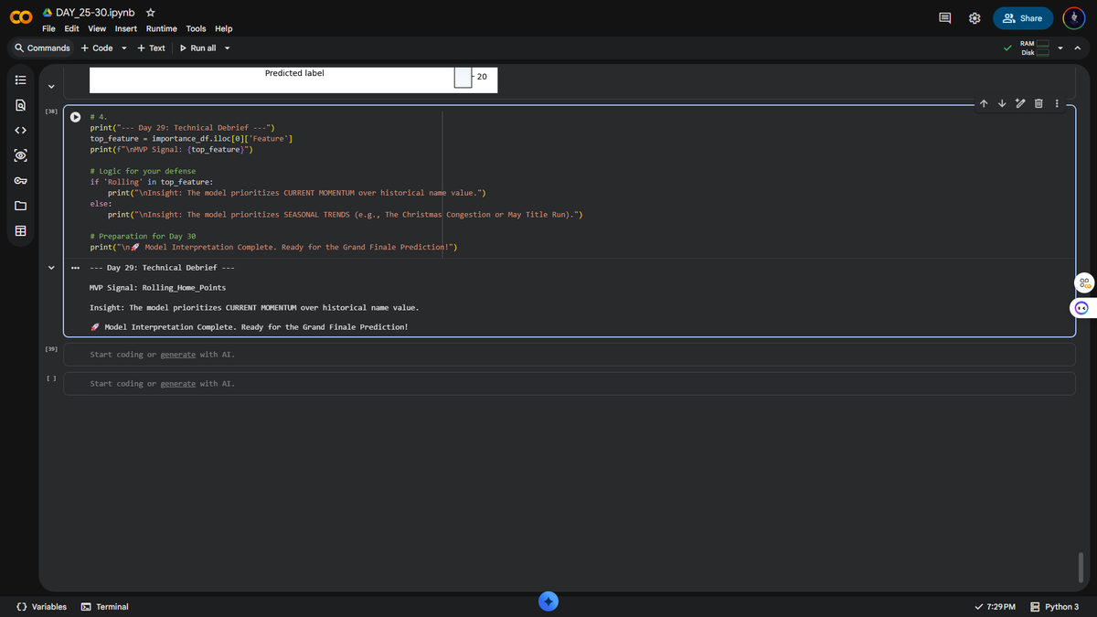Click the Python 3 runtime indicator

coord(1054,607)
